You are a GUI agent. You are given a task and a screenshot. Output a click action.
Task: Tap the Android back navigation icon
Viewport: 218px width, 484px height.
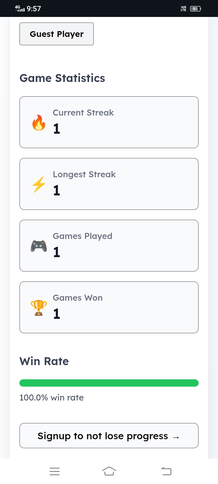click(166, 471)
